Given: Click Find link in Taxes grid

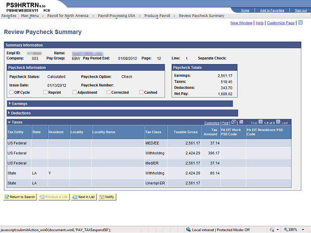Looking at the screenshot, I should click(x=225, y=123).
